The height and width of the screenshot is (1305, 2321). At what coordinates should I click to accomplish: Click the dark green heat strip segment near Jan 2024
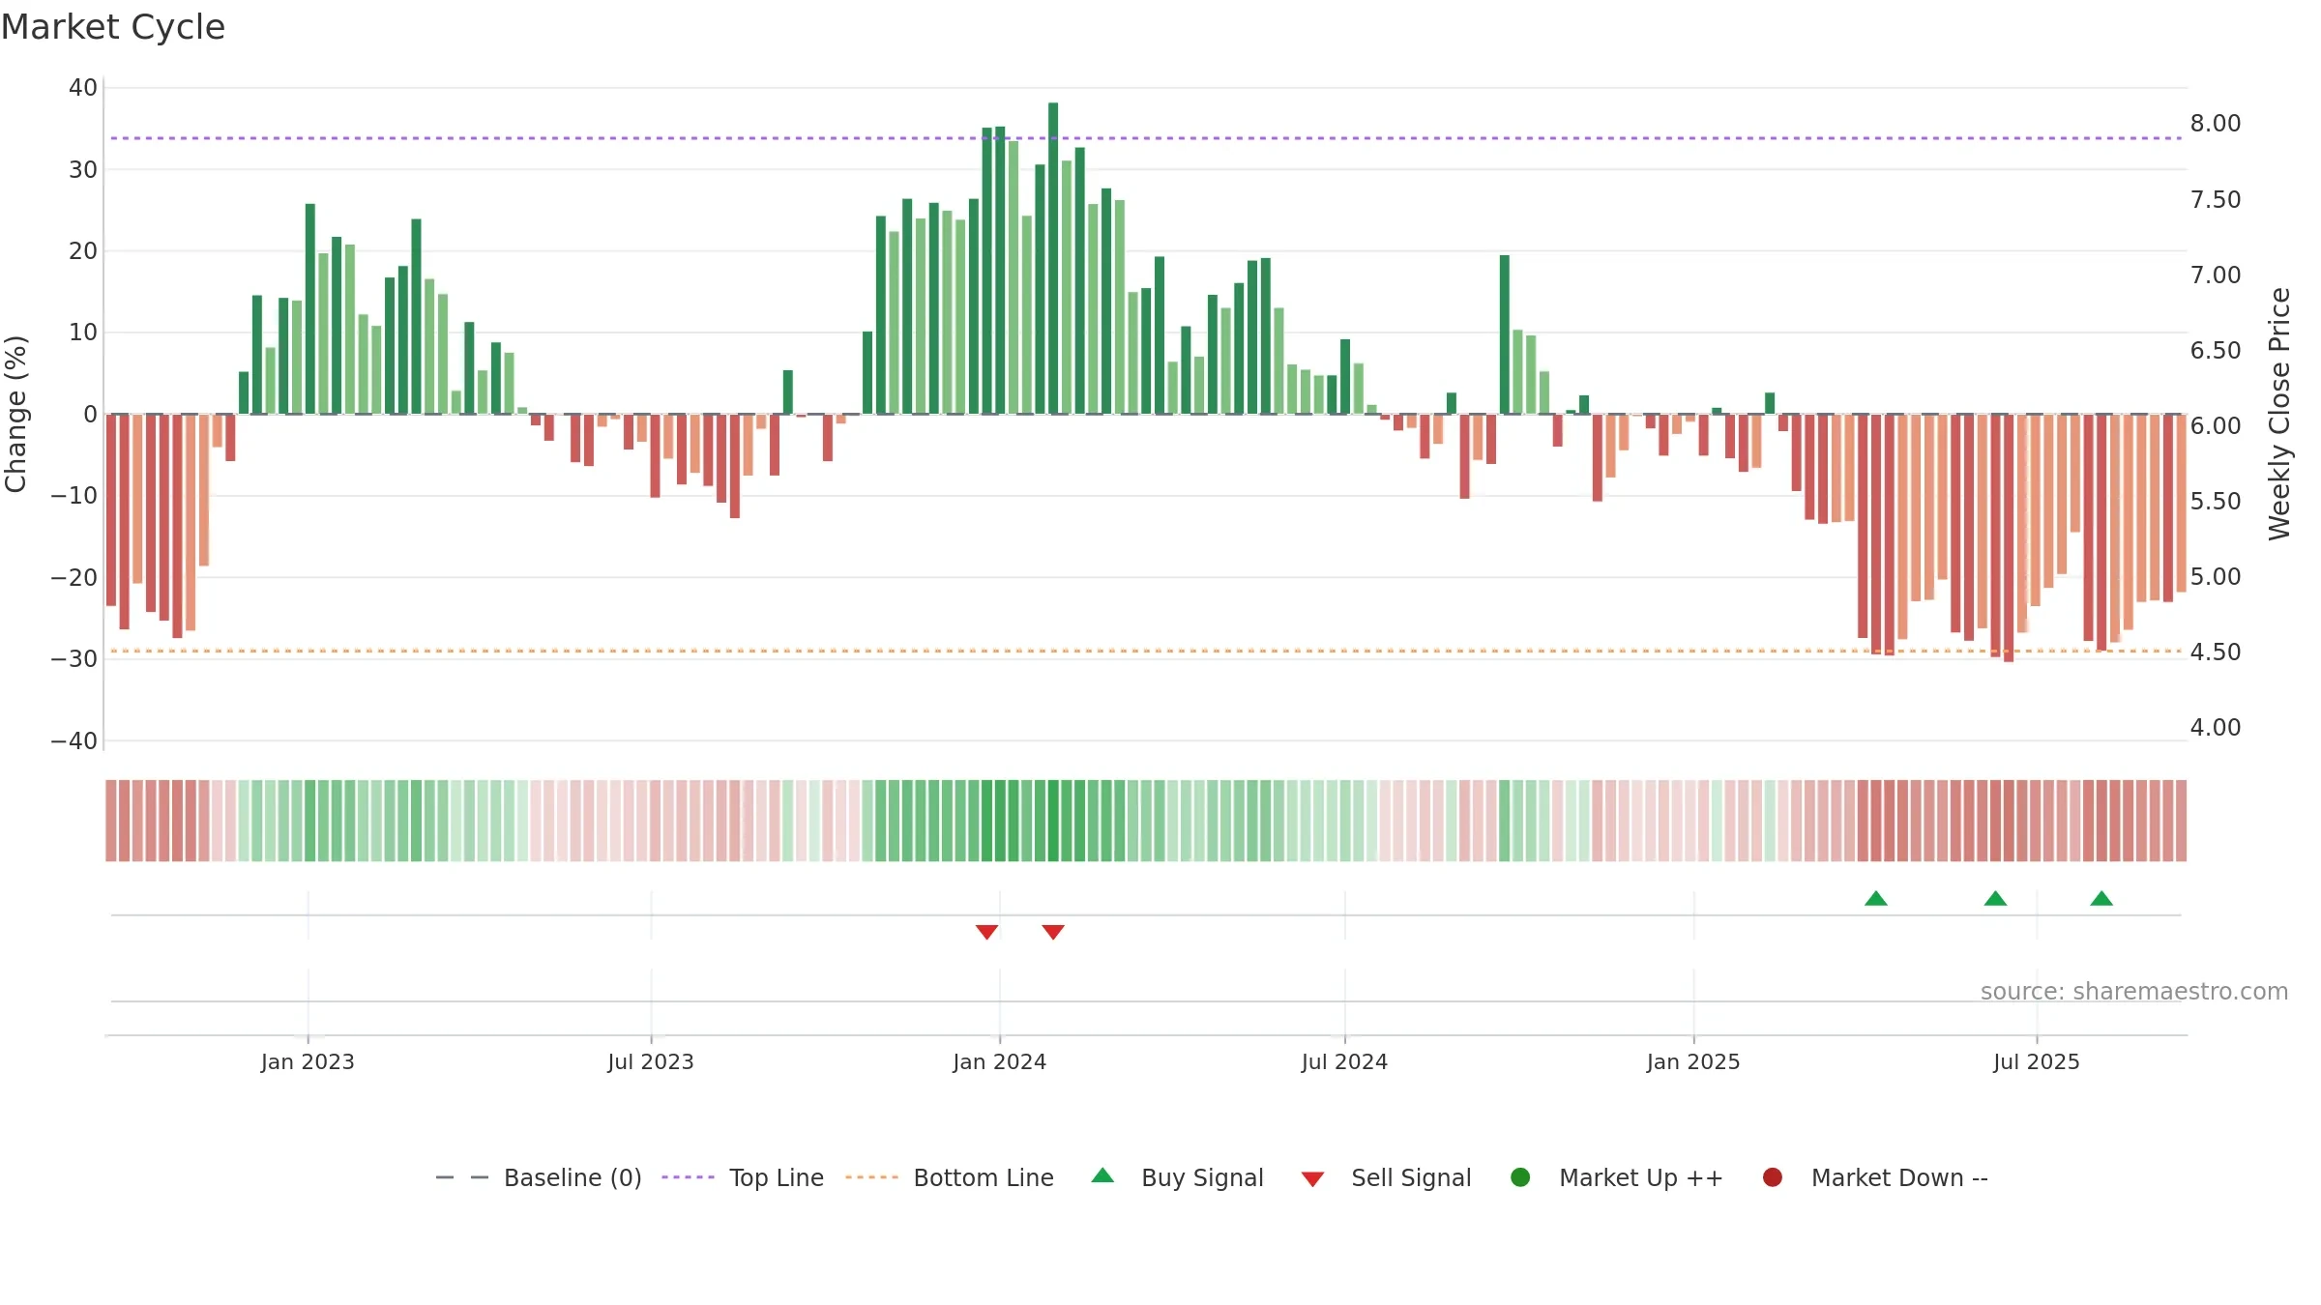pos(1000,821)
